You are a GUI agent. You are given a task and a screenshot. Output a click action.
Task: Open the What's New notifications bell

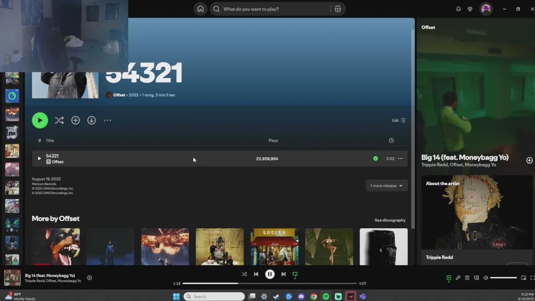459,9
